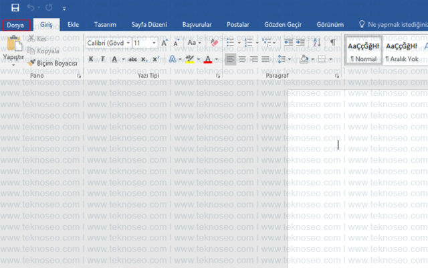Click the justify alignment icon

tap(265, 59)
